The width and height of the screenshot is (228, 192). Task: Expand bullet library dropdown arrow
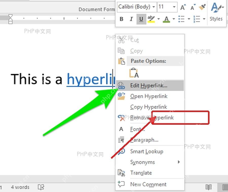(x=189, y=19)
